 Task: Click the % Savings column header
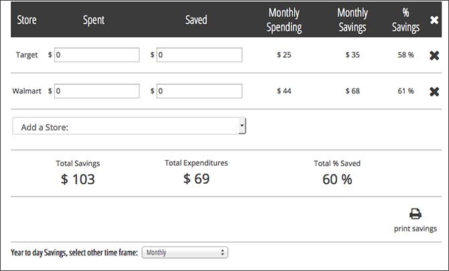(405, 20)
